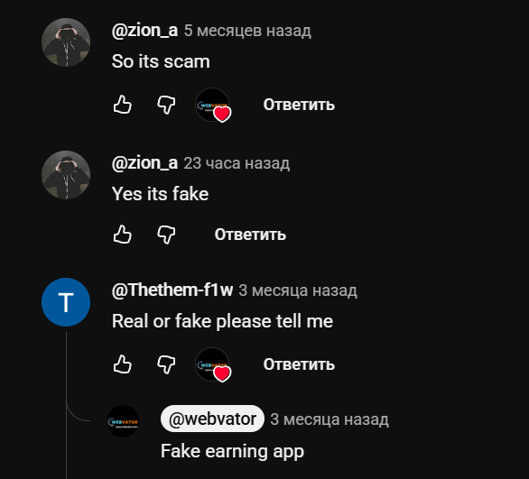529x479 pixels.
Task: Click webvator avatar beside the reply
Action: [x=123, y=421]
